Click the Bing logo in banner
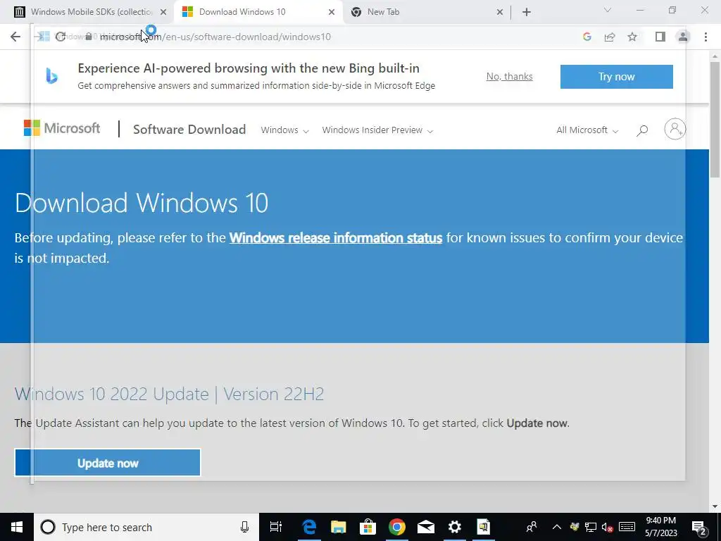This screenshot has width=721, height=541. click(52, 76)
